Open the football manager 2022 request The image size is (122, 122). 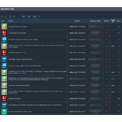[17, 52]
